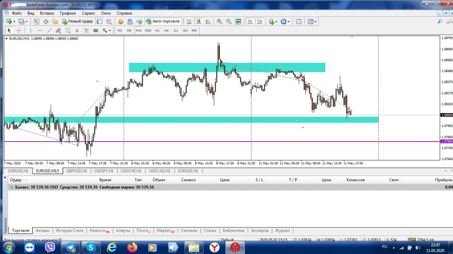Activate the standard cursor arrow tool
The width and height of the screenshot is (453, 254).
(9, 31)
